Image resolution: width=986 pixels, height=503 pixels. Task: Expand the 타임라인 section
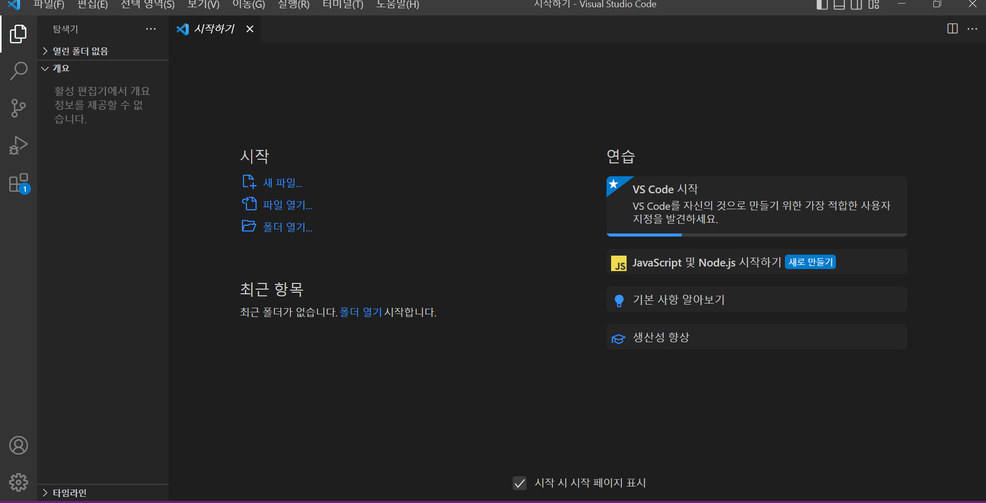[x=103, y=493]
